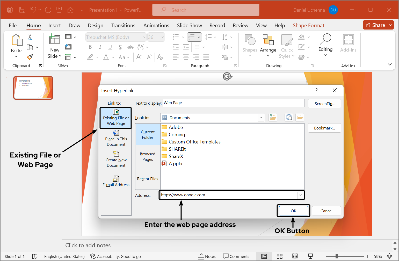Switch to the Shape Format tab
399x261 pixels.
pyautogui.click(x=308, y=25)
